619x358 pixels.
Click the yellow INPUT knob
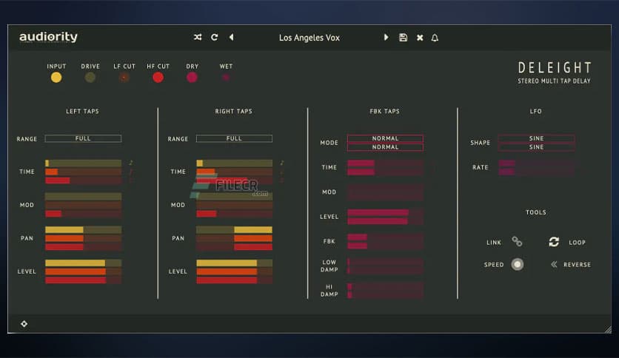point(56,77)
